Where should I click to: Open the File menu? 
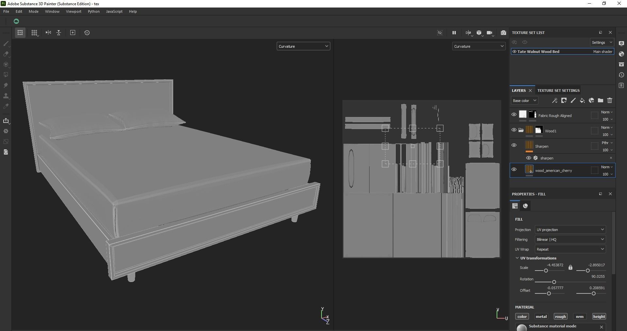coord(6,11)
